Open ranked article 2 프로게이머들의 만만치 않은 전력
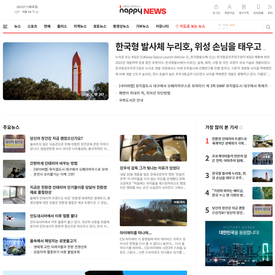 click(x=229, y=158)
